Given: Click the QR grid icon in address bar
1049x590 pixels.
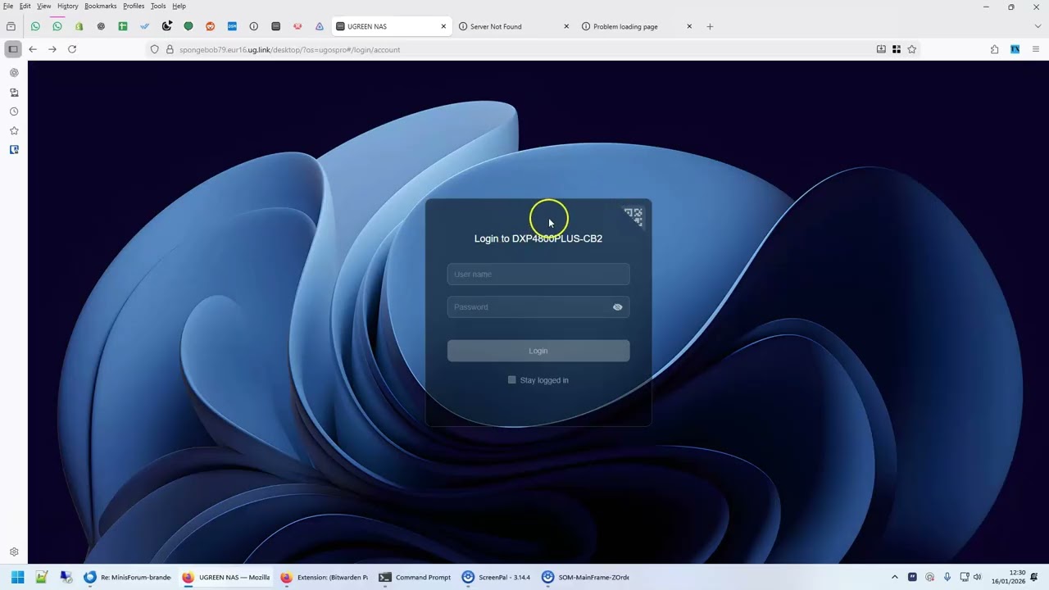Looking at the screenshot, I should pos(897,49).
